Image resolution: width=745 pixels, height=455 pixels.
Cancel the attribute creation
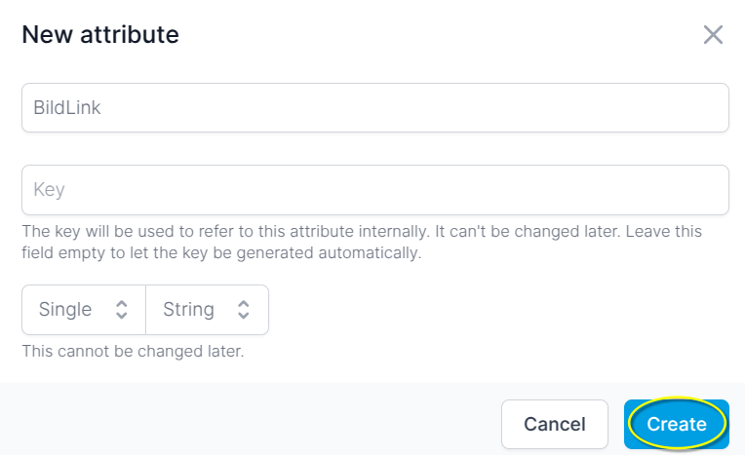(x=555, y=424)
